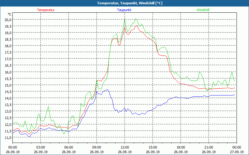Viewport: 249px width, 155px height.
Task: Click the 27.09.19 date label
Action: click(x=237, y=152)
